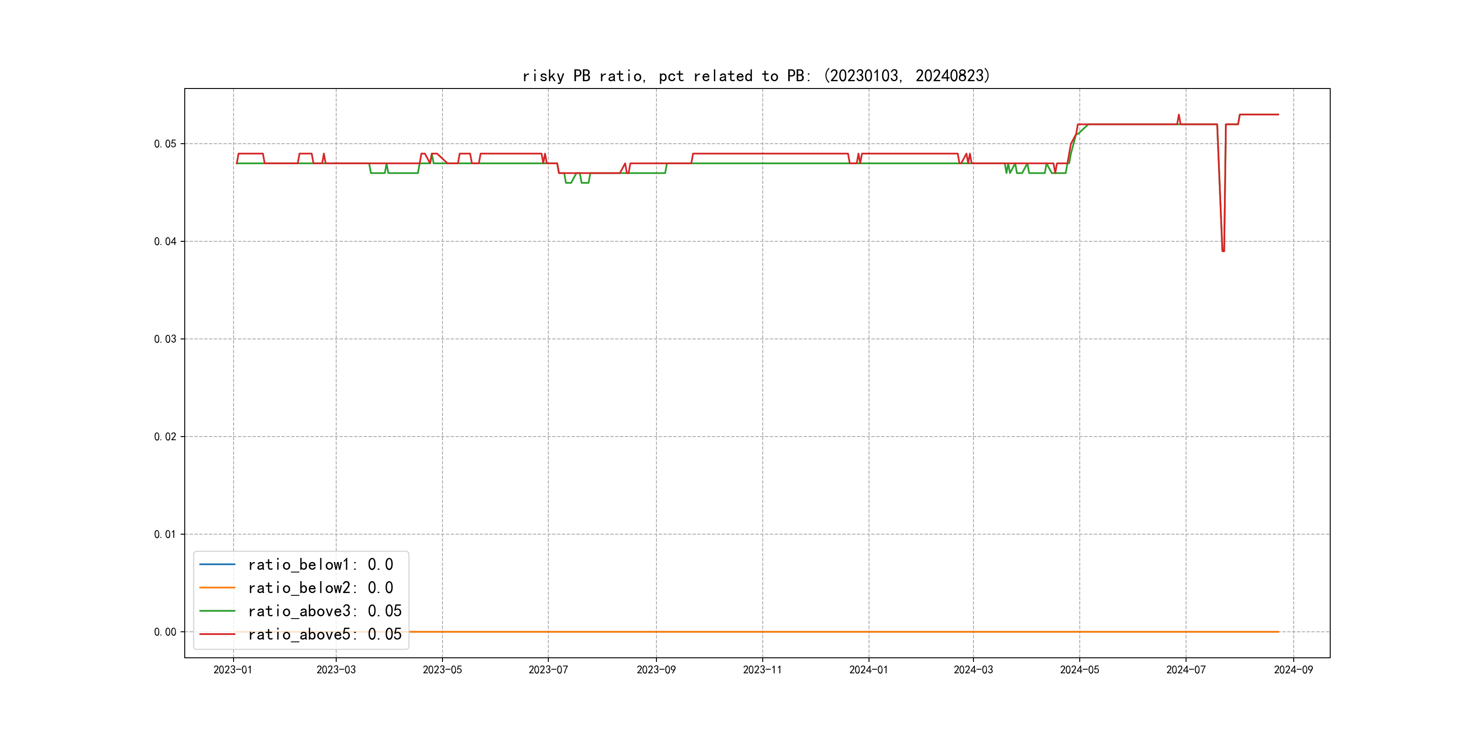1478x739 pixels.
Task: Click the green line dip near July 2023
Action: [568, 182]
